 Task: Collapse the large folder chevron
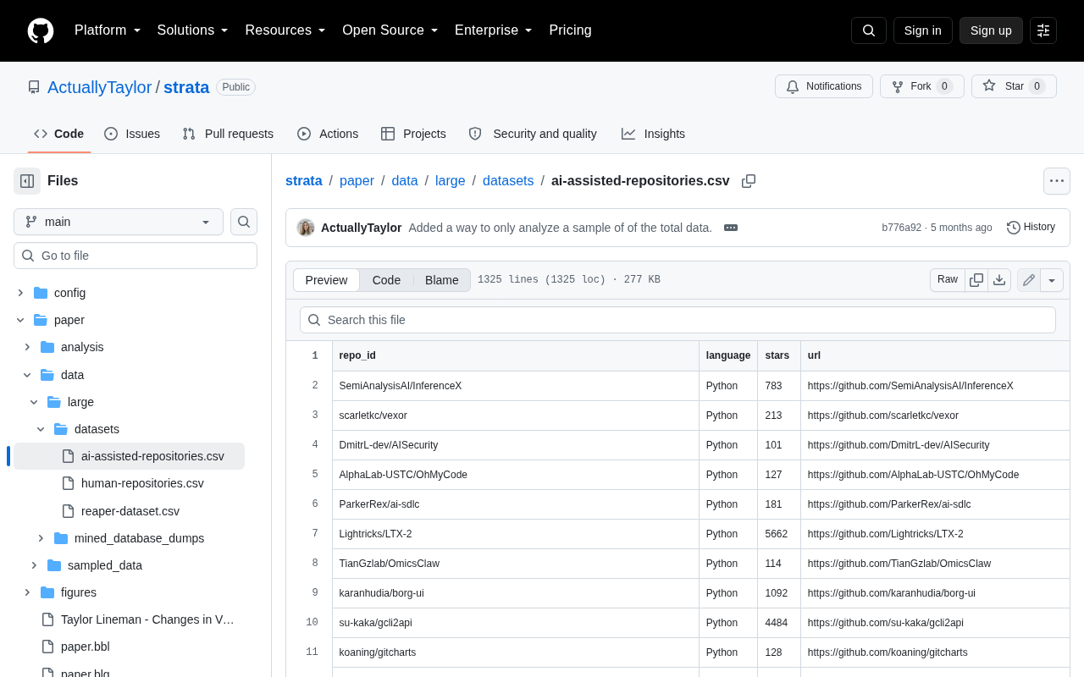point(34,402)
